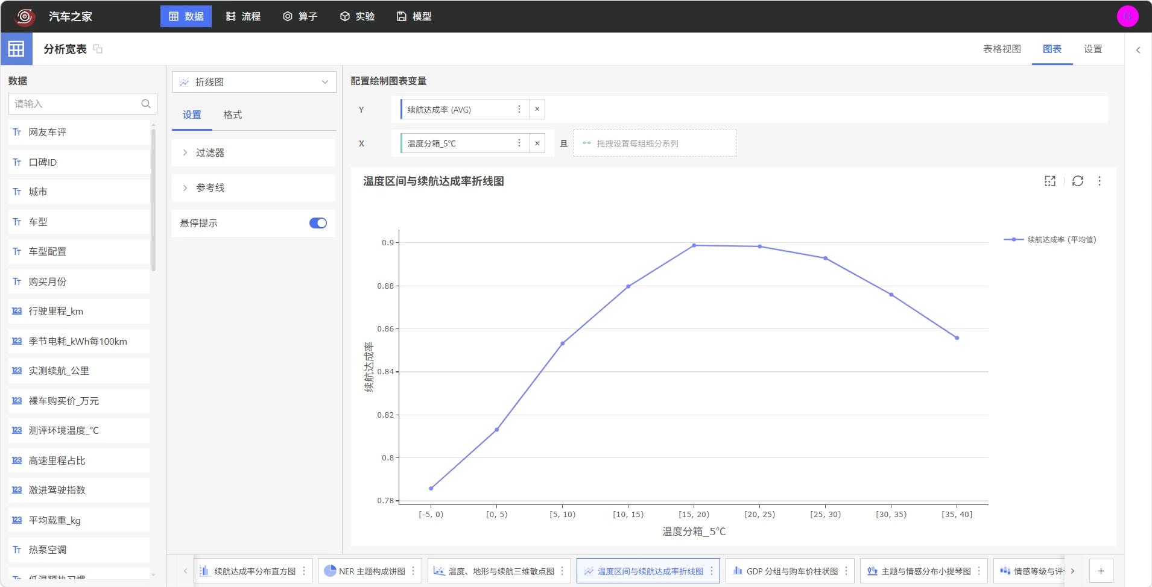Viewport: 1152px width, 587px height.
Task: Select the 购买月份 field
Action: (79, 281)
